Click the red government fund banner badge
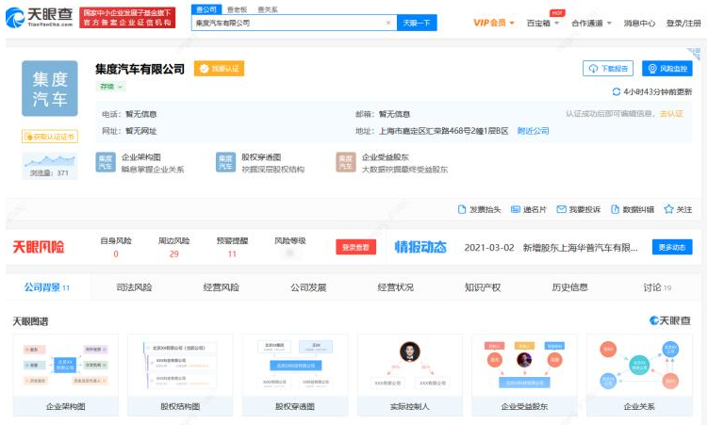 (127, 18)
